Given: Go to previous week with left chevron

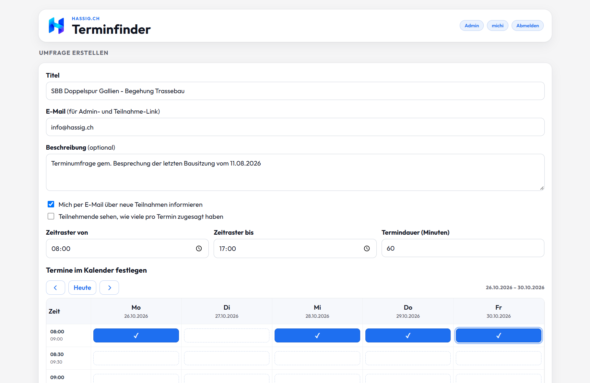Looking at the screenshot, I should point(55,288).
